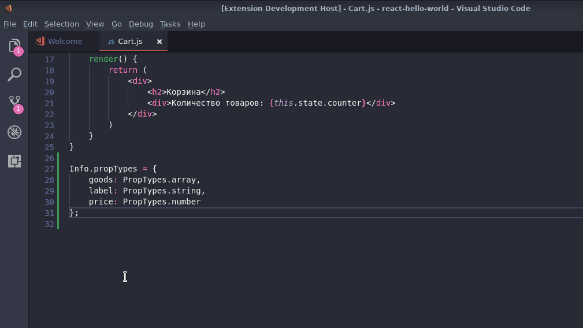This screenshot has width=583, height=328.
Task: Open the Extensions view in the activity bar
Action: pos(14,161)
